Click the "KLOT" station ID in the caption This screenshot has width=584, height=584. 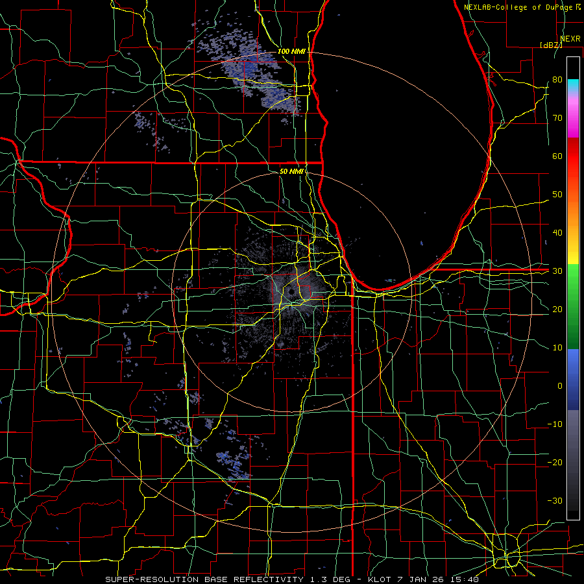(379, 579)
